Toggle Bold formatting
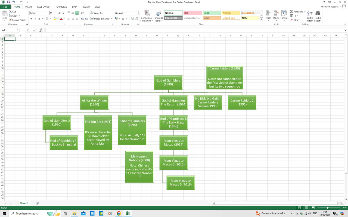This screenshot has height=217, width=348. 31,19
